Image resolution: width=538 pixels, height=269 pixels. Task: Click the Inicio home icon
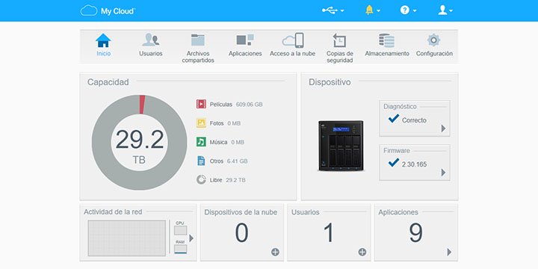pyautogui.click(x=103, y=40)
